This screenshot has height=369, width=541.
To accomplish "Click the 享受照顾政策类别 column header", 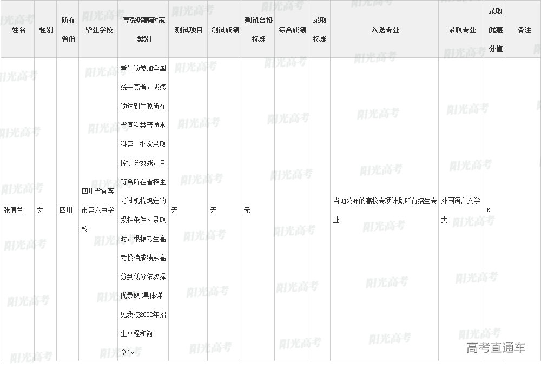I will (143, 30).
